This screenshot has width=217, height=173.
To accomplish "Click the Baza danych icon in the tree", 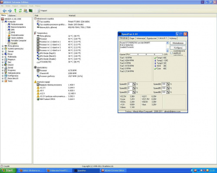I will (6, 78).
